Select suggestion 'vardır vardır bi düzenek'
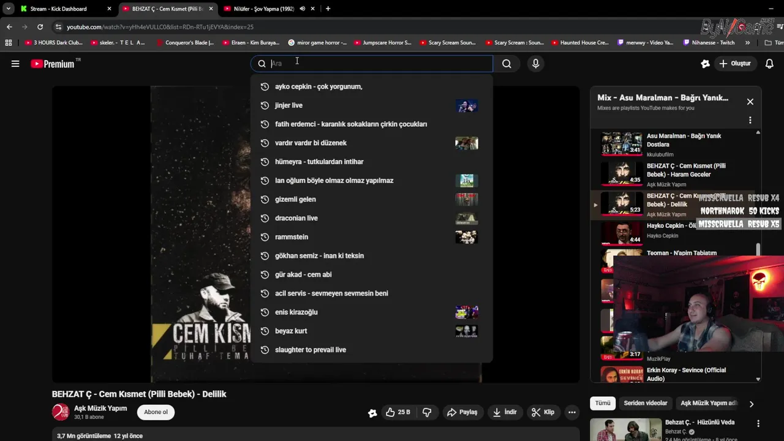This screenshot has height=441, width=784. point(371,143)
